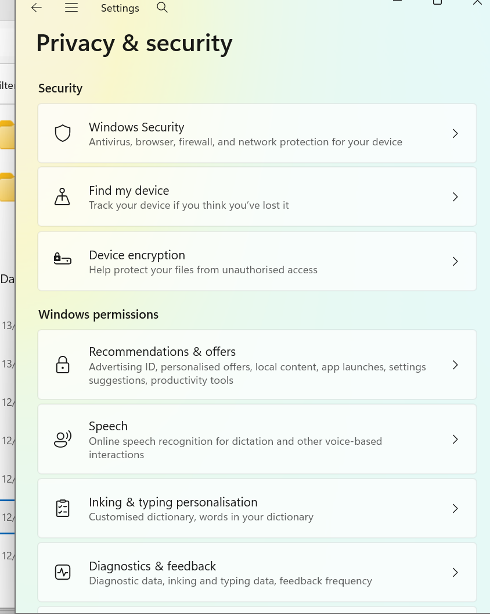Image resolution: width=490 pixels, height=614 pixels.
Task: Click the search magnifier icon
Action: (163, 8)
